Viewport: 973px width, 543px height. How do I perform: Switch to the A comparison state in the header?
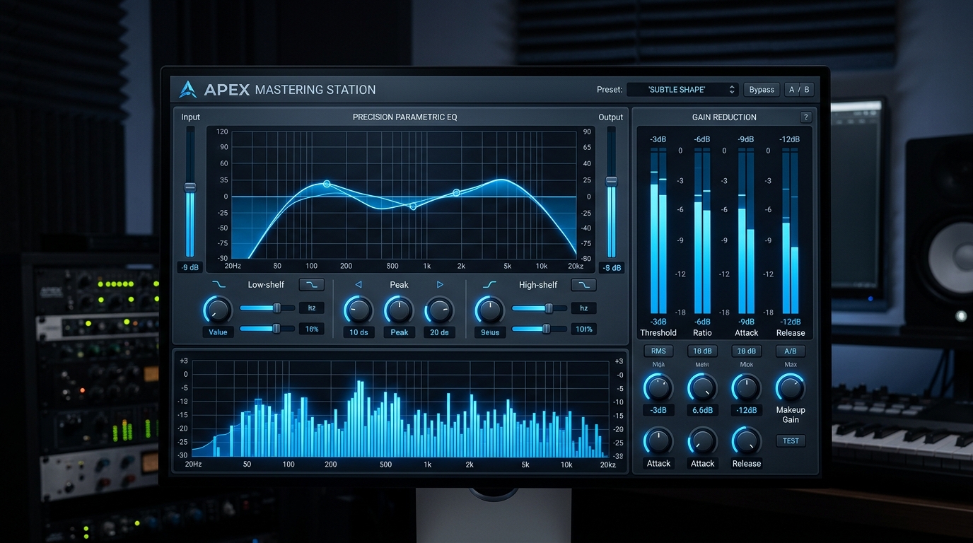pyautogui.click(x=792, y=90)
